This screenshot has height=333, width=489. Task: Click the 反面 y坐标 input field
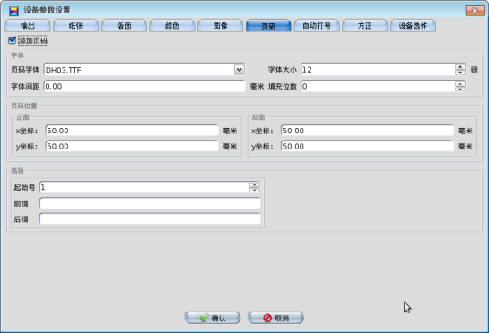367,146
